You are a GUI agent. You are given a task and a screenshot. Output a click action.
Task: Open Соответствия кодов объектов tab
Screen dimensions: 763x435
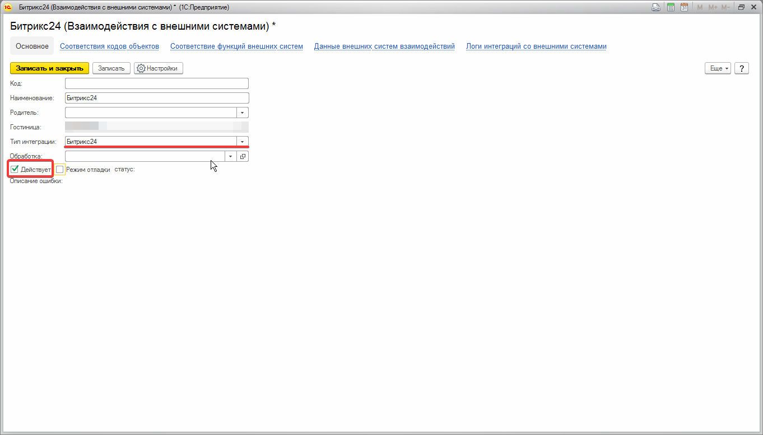click(109, 46)
